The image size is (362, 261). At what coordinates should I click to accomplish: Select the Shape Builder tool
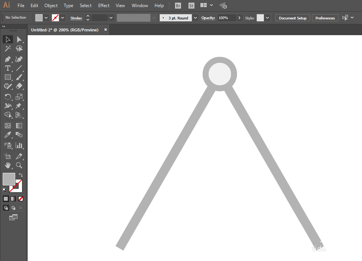[x=7, y=115]
